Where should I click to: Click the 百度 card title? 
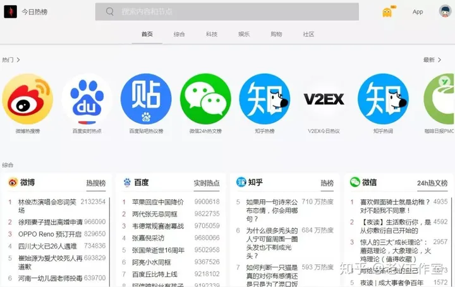point(142,182)
